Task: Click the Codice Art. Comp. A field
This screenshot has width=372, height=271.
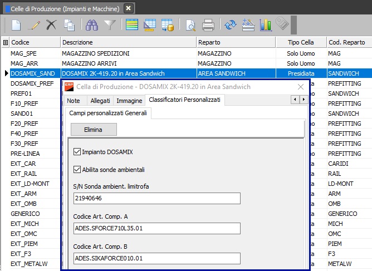Action: pos(156,228)
